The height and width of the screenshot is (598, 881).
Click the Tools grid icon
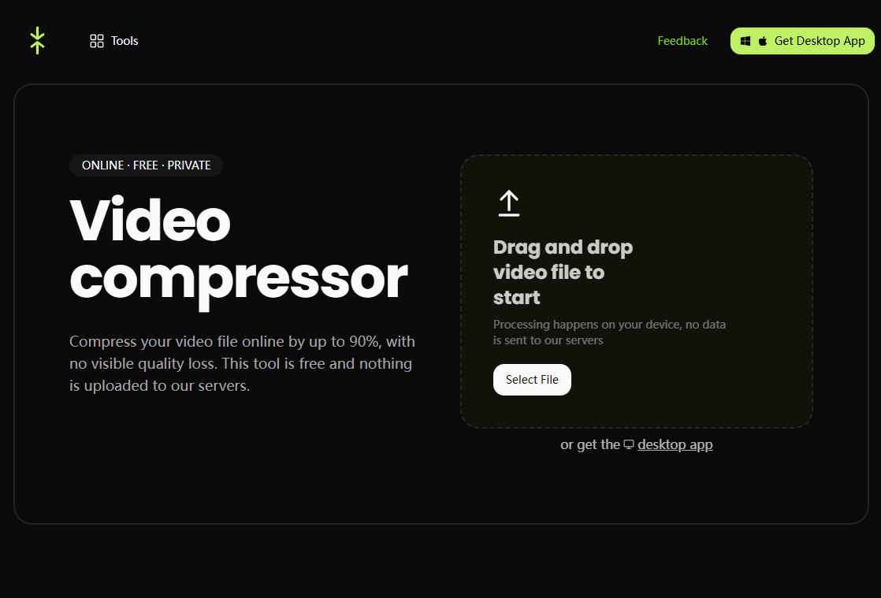[x=97, y=41]
